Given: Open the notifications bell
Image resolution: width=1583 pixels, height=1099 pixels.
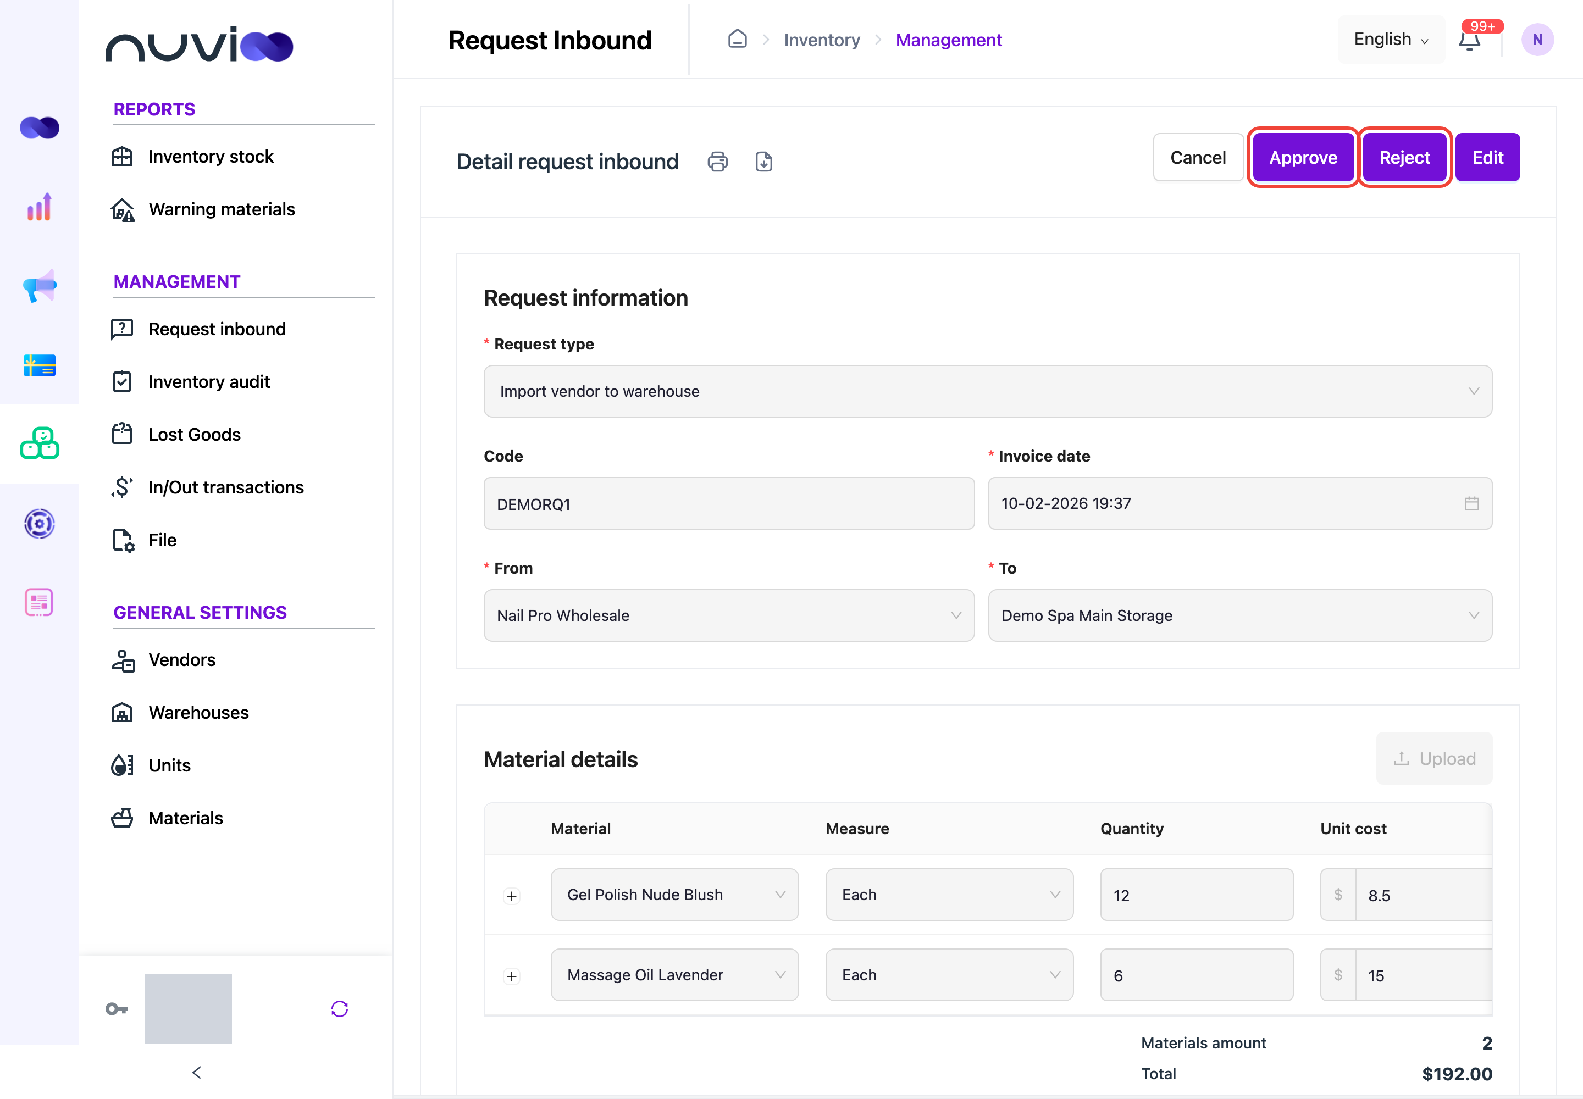Looking at the screenshot, I should [1469, 40].
